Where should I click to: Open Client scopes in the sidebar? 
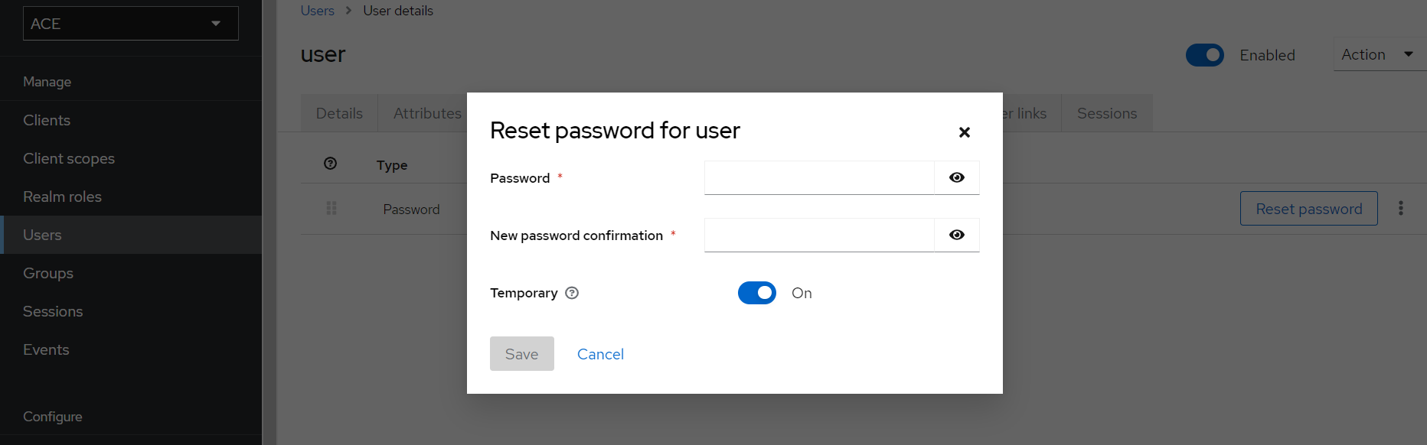coord(69,158)
